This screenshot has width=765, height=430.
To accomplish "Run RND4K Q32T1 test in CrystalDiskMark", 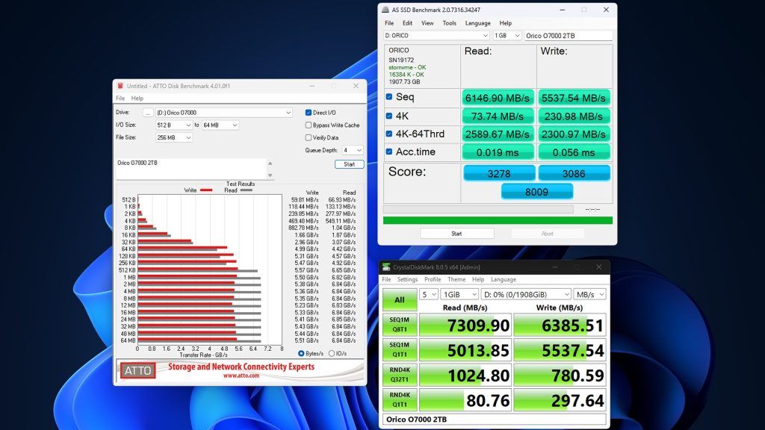I will click(x=400, y=375).
